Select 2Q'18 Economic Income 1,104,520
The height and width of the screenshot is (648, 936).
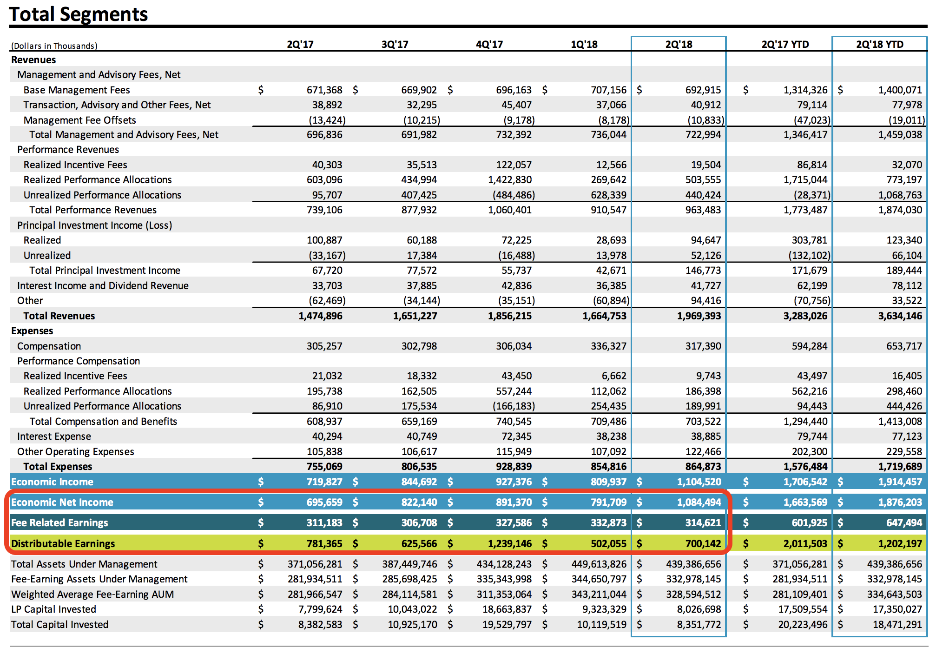[x=699, y=482]
